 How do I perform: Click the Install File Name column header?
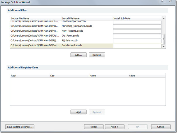(87, 18)
